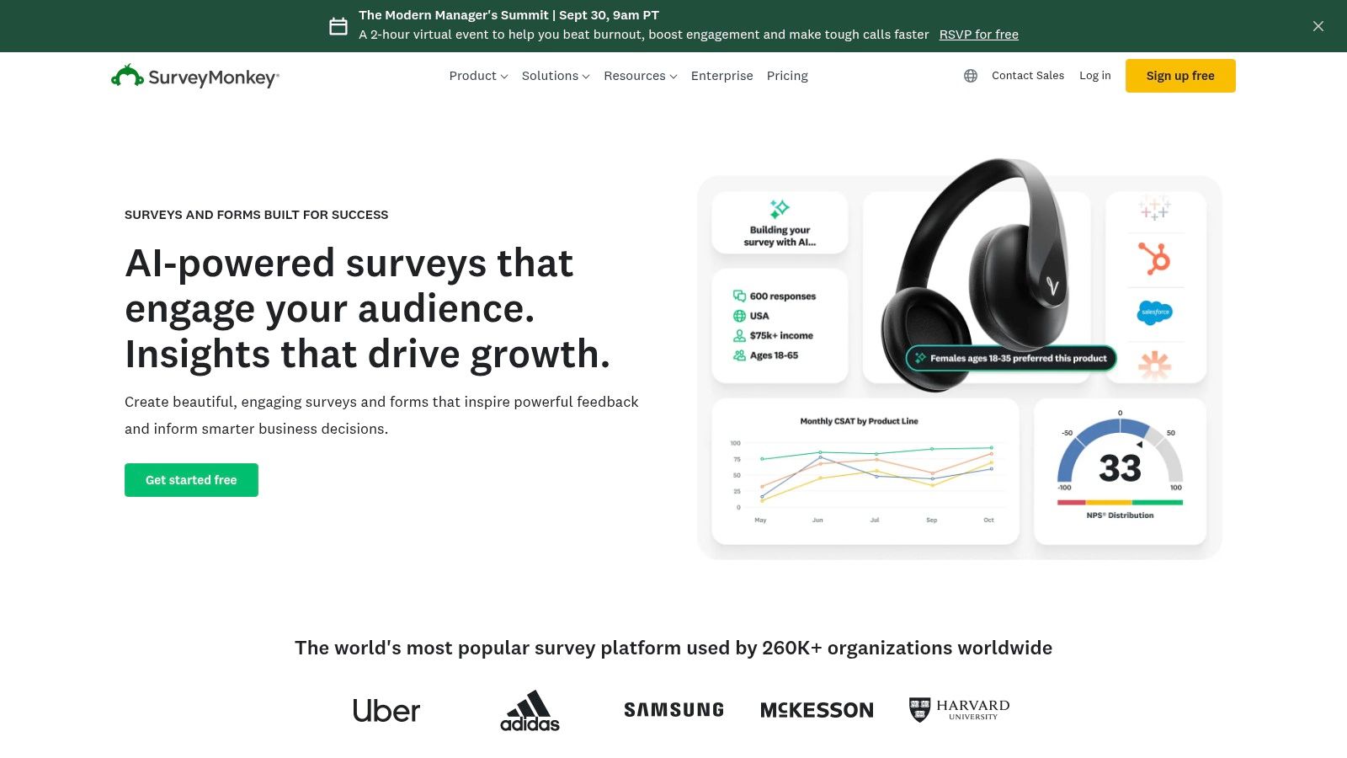This screenshot has width=1347, height=758.
Task: Click the Salesforce cloud icon
Action: [x=1154, y=312]
